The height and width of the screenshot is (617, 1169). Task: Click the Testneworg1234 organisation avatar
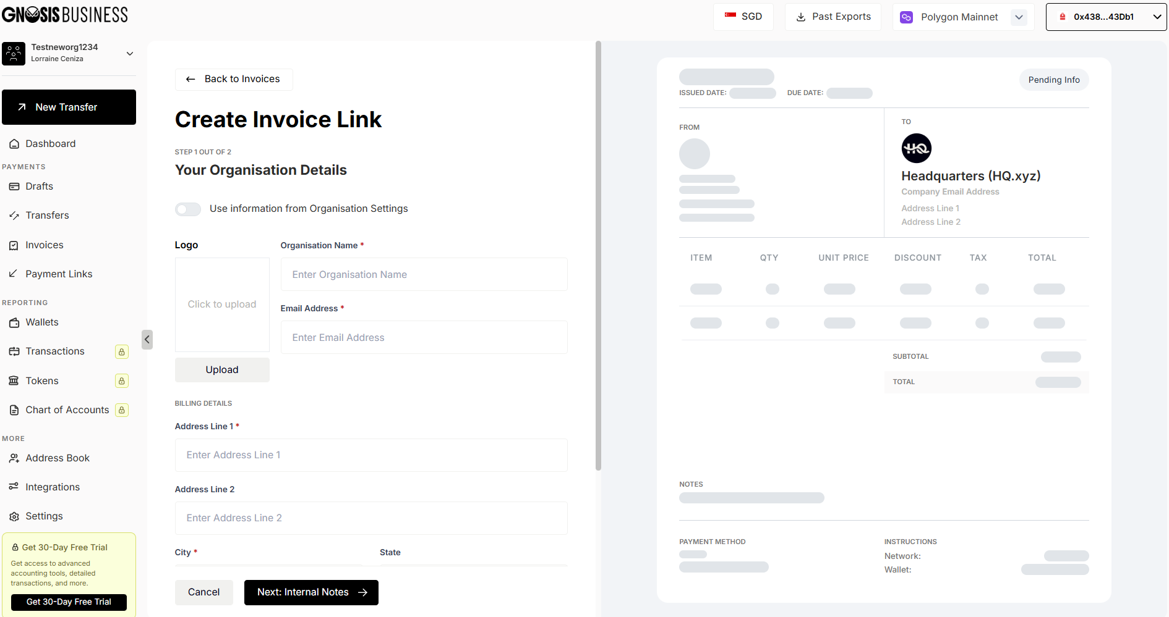(14, 54)
